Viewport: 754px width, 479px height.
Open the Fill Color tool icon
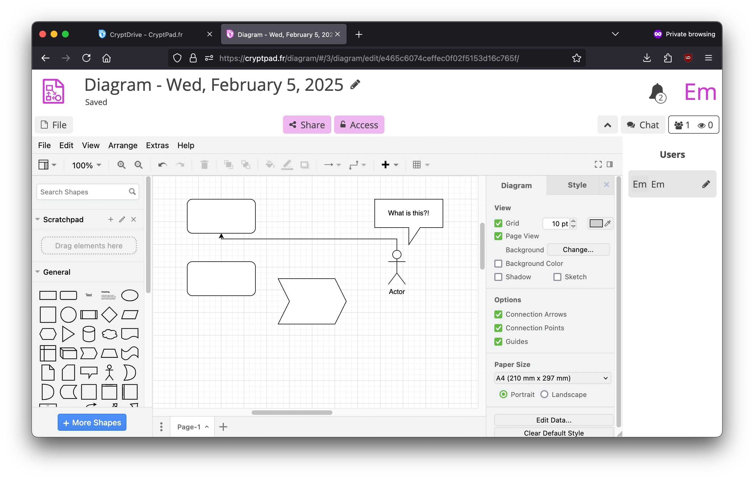tap(269, 165)
